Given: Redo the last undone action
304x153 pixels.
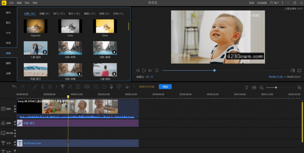Looking at the screenshot, I should (22, 87).
